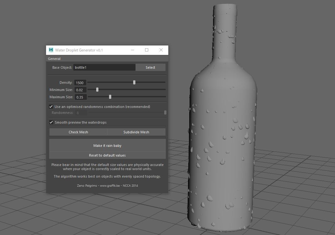335x235 pixels.
Task: Click the Maximum Size field showing 0.35
Action: tap(80, 97)
